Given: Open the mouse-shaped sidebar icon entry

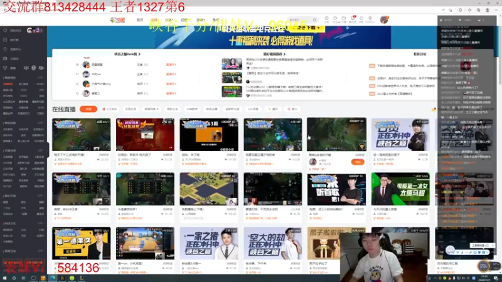Looking at the screenshot, I should pyautogui.click(x=5, y=50).
